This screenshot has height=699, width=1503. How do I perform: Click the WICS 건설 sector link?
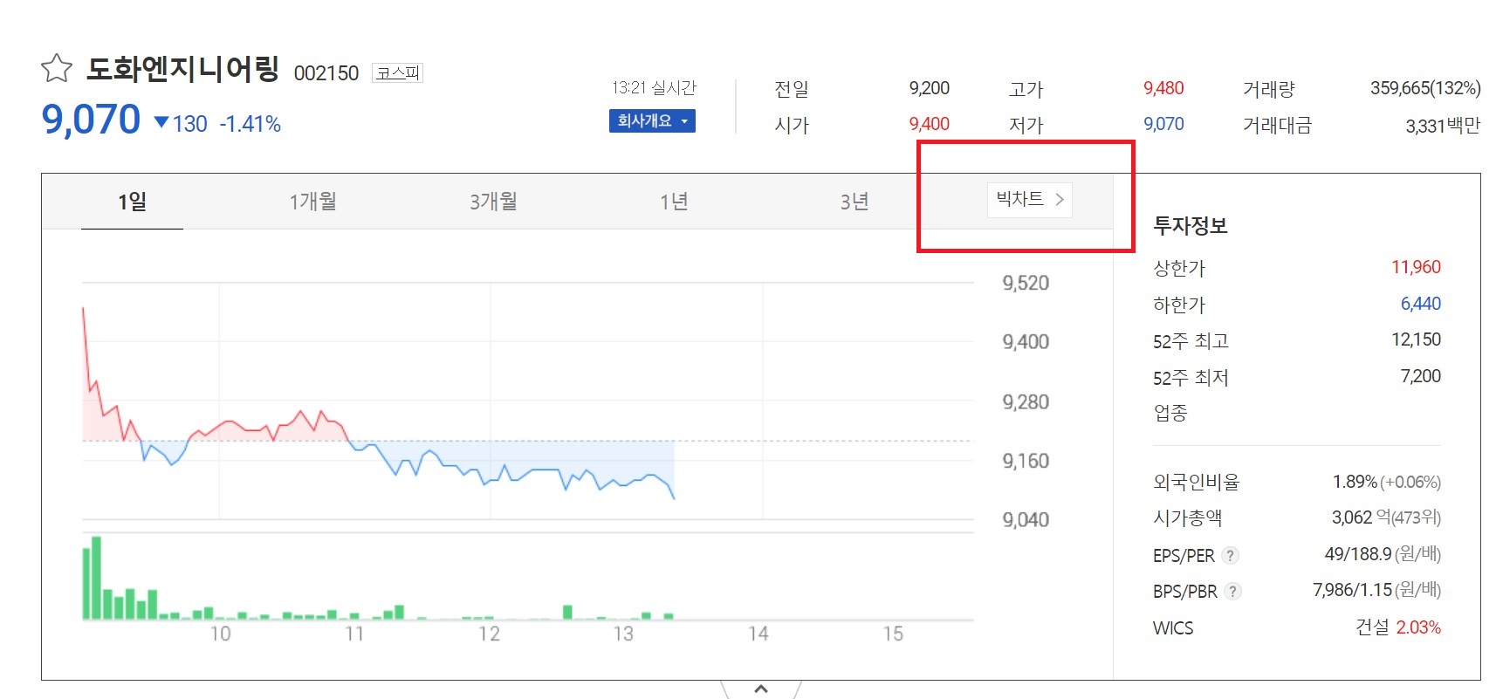click(1372, 627)
